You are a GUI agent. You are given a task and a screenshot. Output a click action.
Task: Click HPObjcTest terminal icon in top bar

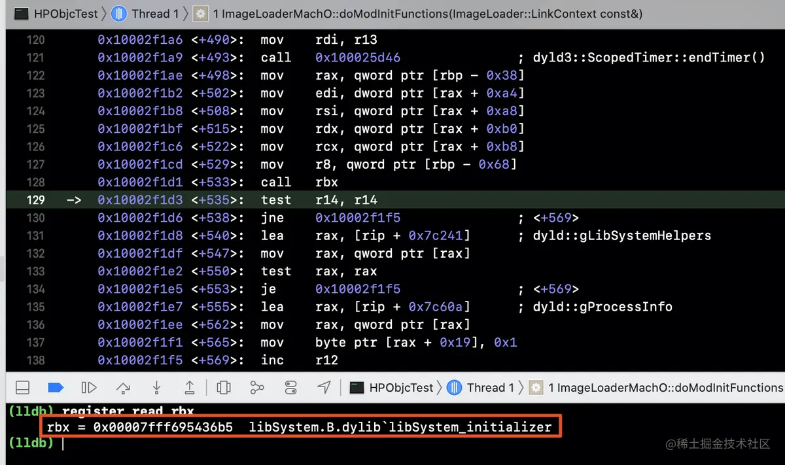[x=22, y=13]
